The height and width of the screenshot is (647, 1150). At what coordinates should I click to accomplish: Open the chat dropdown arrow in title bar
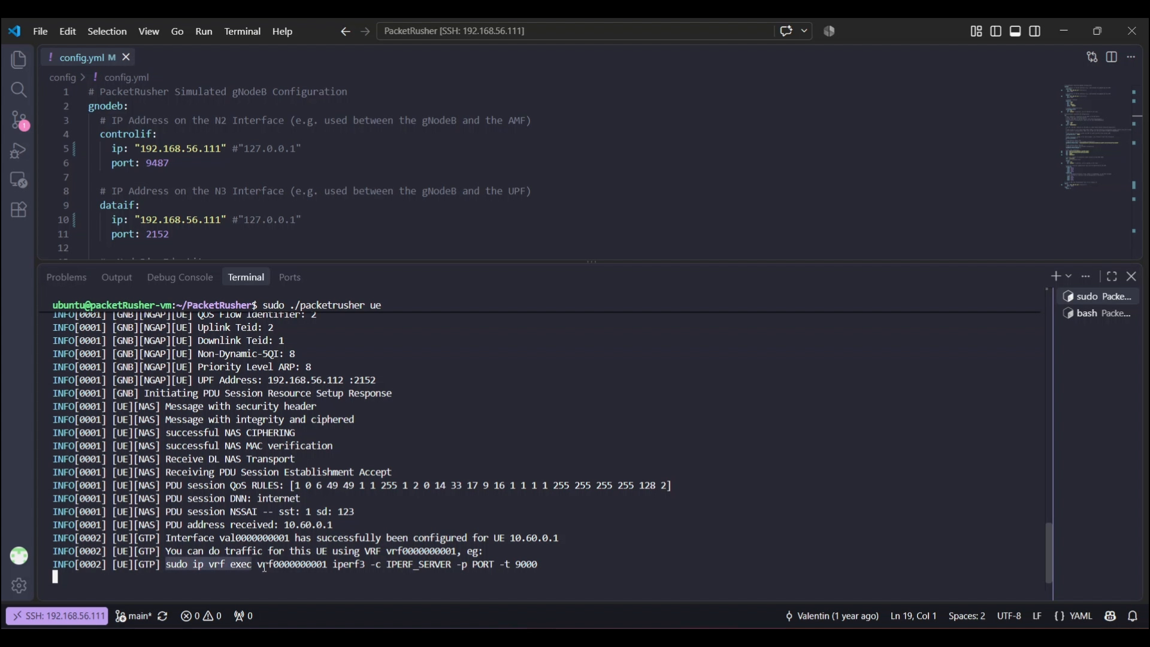[x=804, y=31]
